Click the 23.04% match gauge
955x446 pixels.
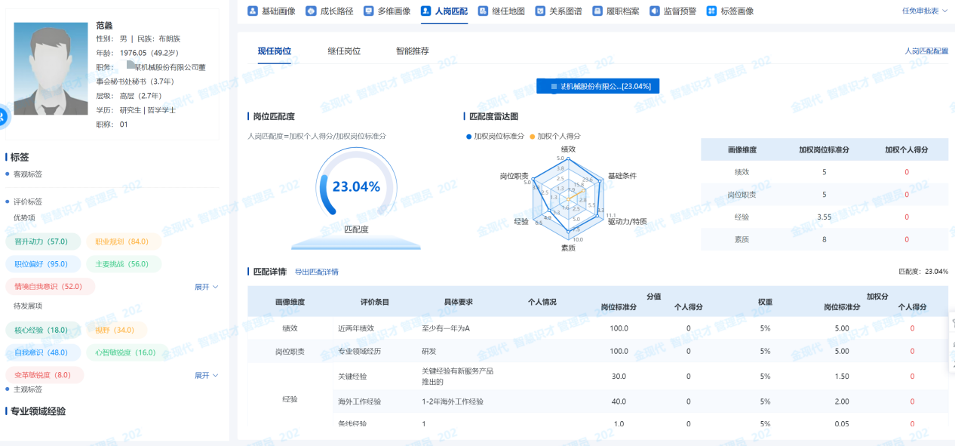(356, 187)
